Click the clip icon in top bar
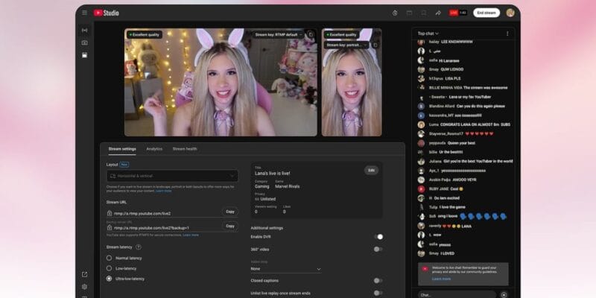 click(x=409, y=13)
